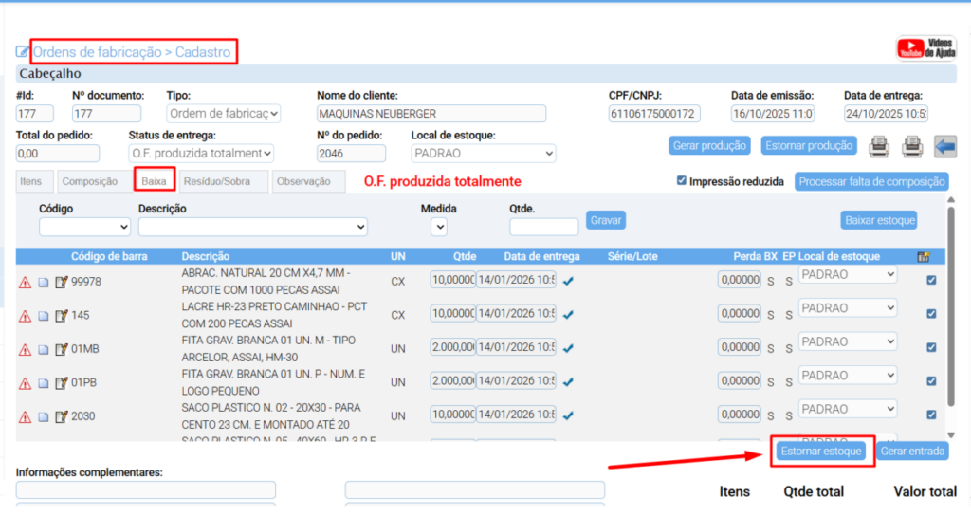
Task: Click the Data de entrega header field
Action: point(887,114)
